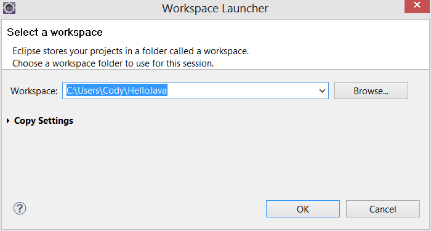Viewport: 431px width, 231px height.
Task: Click the white header banner's empty right side
Action: coord(344,44)
